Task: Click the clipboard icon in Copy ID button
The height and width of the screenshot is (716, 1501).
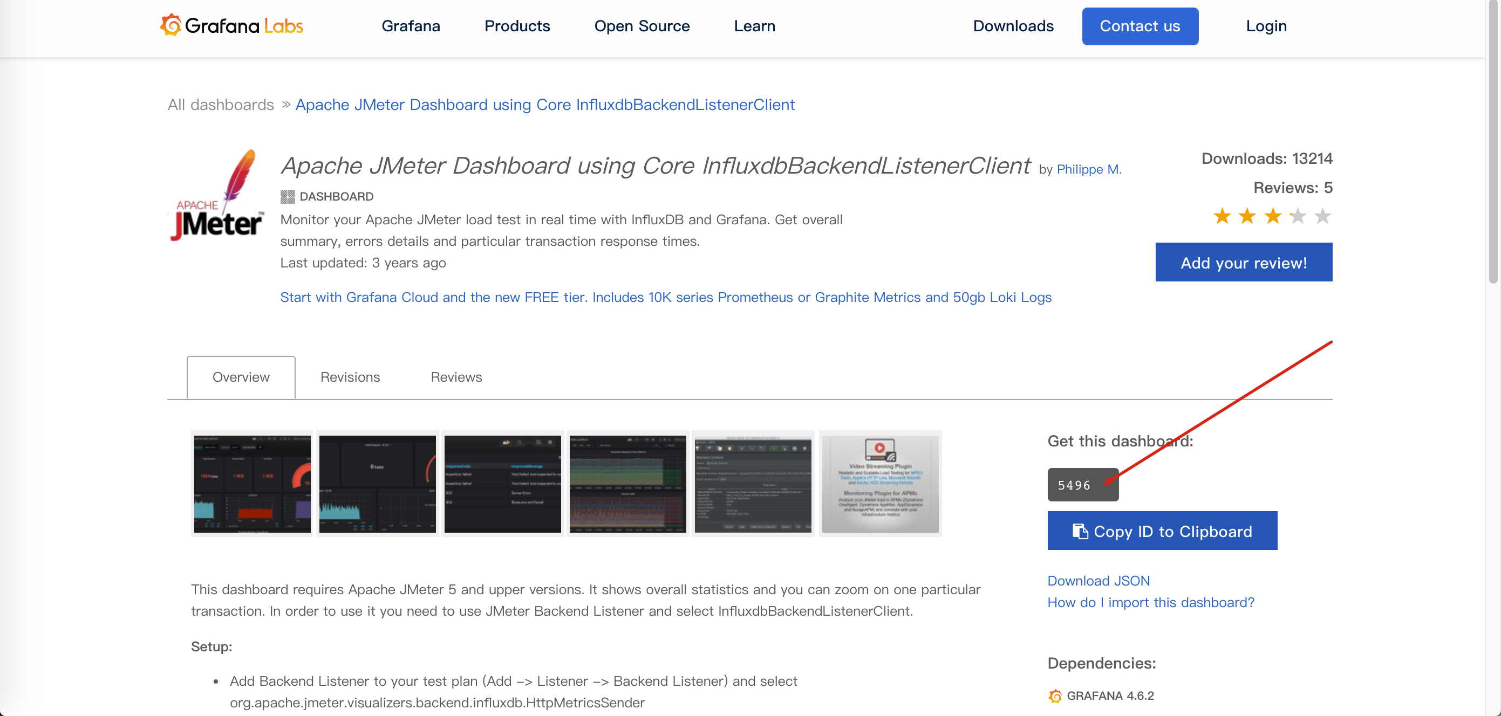Action: click(x=1080, y=532)
